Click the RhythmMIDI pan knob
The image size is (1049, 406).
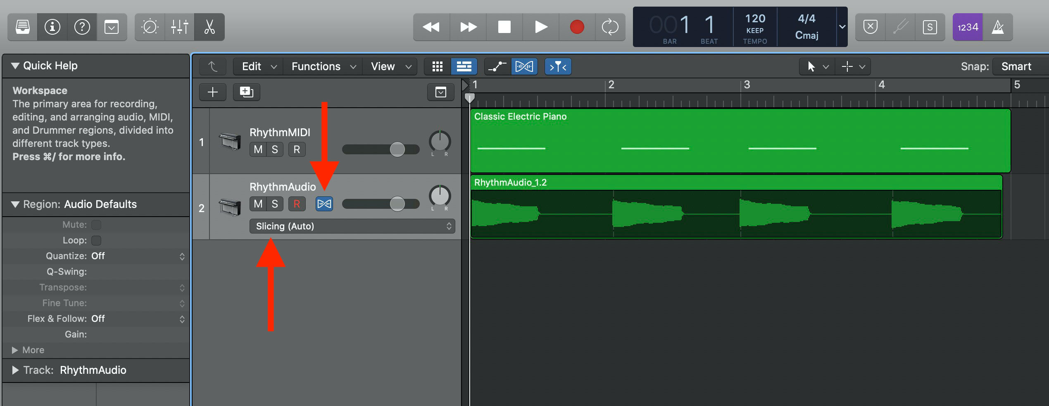[x=440, y=142]
